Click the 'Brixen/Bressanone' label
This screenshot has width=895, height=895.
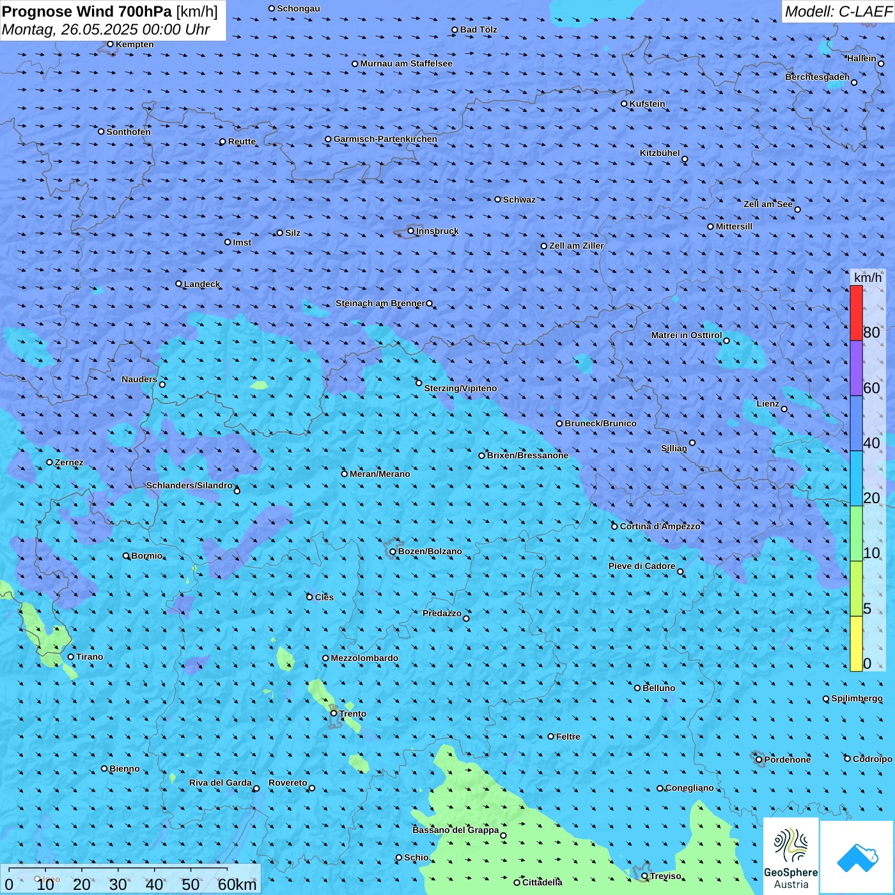point(527,455)
